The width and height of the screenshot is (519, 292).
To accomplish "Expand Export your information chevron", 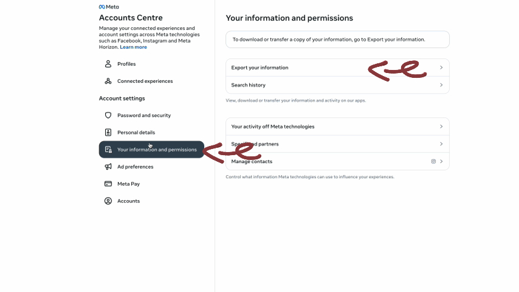I will 441,68.
